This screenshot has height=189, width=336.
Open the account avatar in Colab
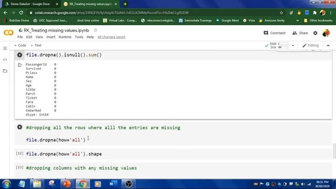[326, 33]
